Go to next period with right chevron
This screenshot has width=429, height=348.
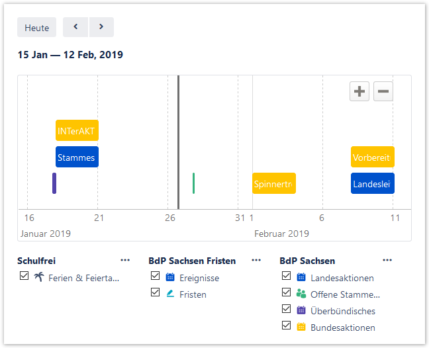(x=101, y=27)
